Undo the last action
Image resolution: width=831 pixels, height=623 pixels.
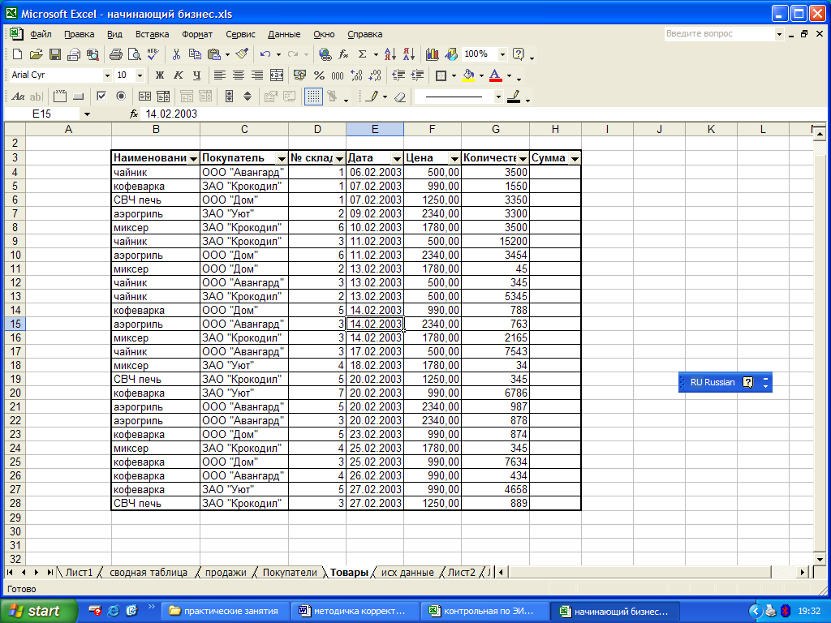pos(265,54)
